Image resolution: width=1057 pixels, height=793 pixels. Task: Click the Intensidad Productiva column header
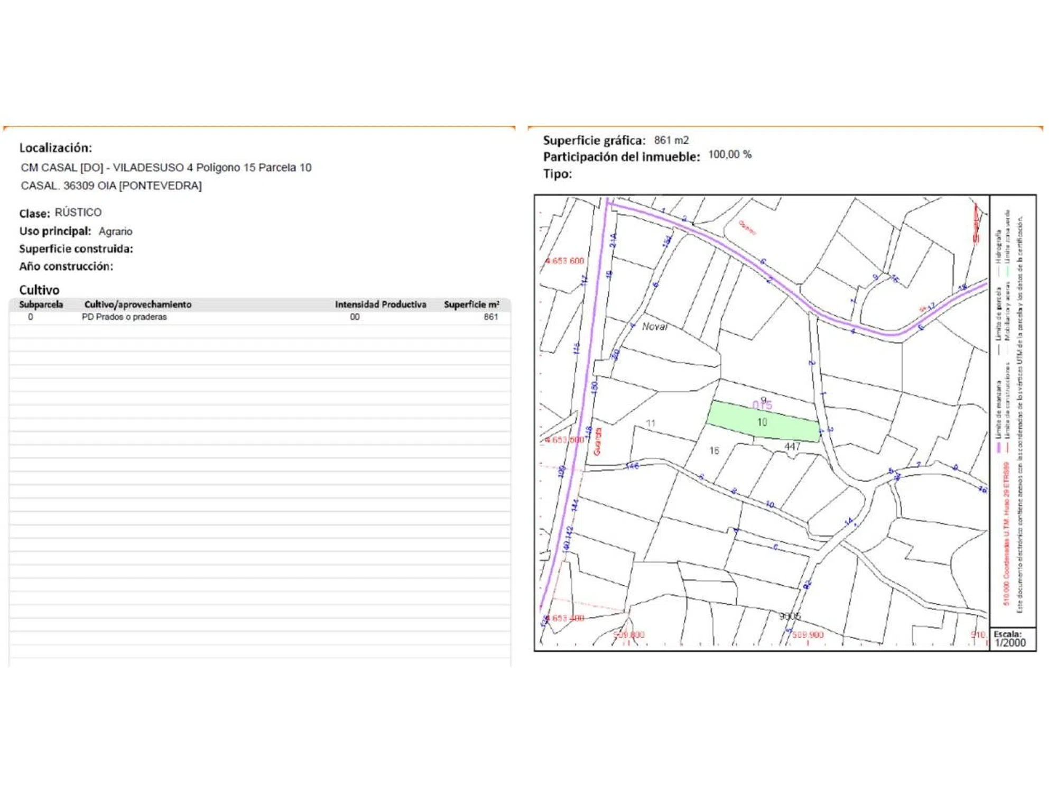(380, 305)
